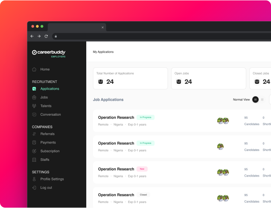The height and width of the screenshot is (208, 271).
Task: Click the RECRUITMENT section header
Action: pyautogui.click(x=44, y=82)
